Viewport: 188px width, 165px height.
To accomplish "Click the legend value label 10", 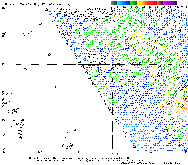I will point(124,7).
